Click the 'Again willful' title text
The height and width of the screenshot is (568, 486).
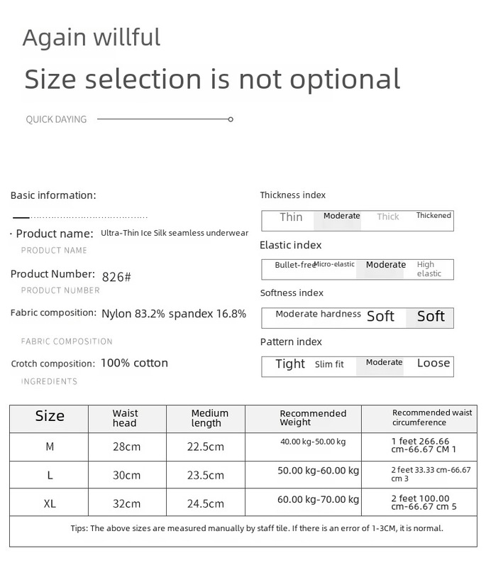pos(92,37)
